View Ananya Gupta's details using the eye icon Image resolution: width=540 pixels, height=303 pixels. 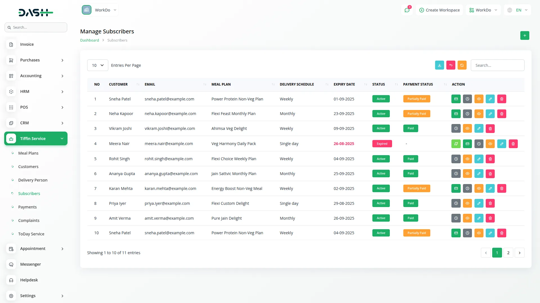467,173
